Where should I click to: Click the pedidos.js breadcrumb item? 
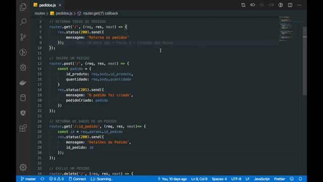[62, 14]
